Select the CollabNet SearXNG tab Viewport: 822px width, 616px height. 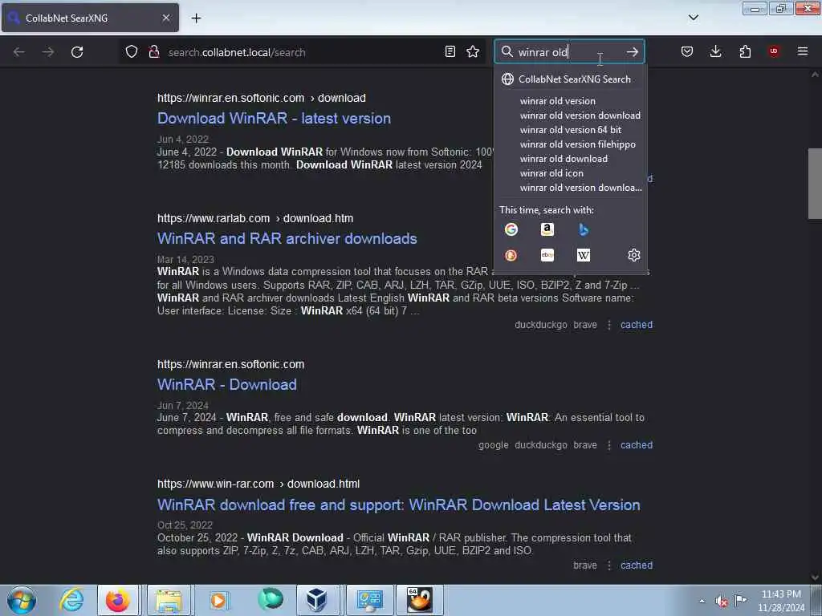(x=90, y=18)
